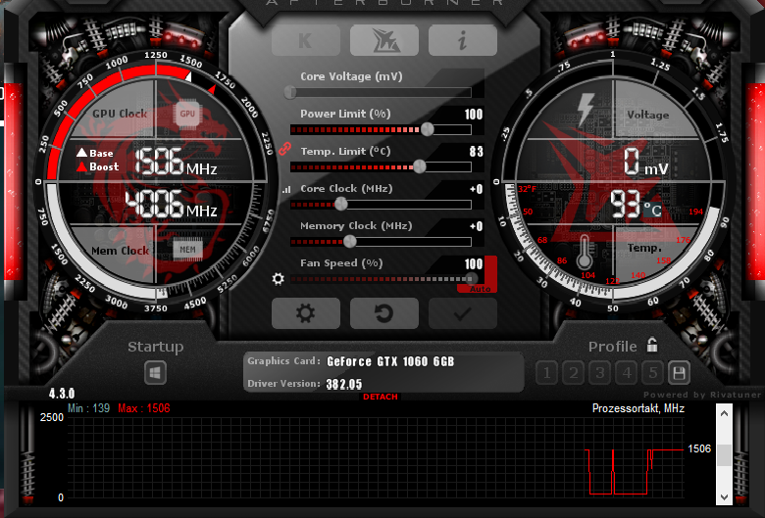
Task: Click the Memory Clock slider handle
Action: pyautogui.click(x=349, y=241)
